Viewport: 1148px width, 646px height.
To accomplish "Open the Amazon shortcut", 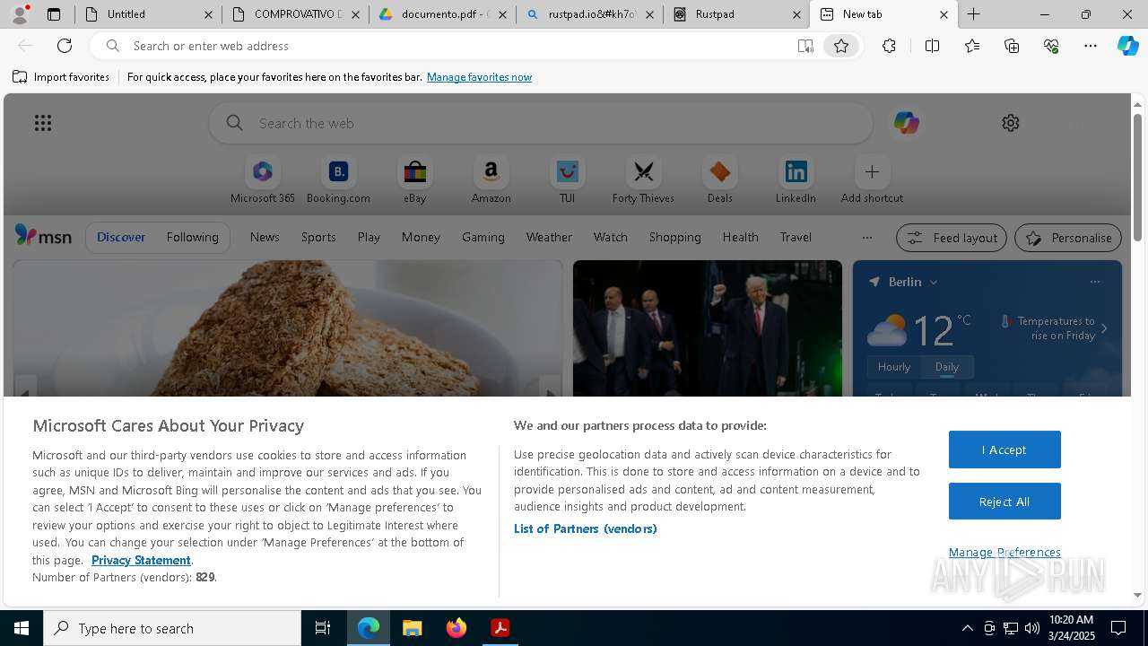I will (x=491, y=180).
